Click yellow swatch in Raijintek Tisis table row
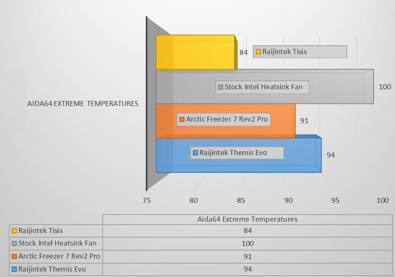395x277 pixels. click(14, 230)
